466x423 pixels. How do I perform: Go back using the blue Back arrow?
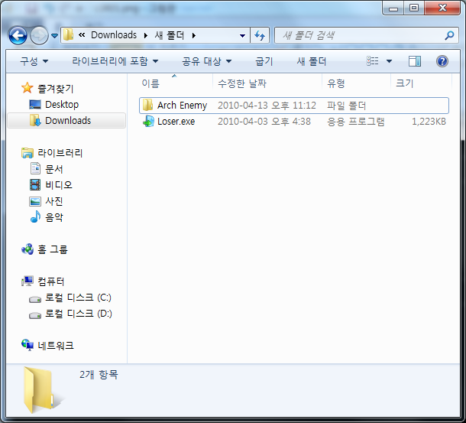(x=18, y=35)
